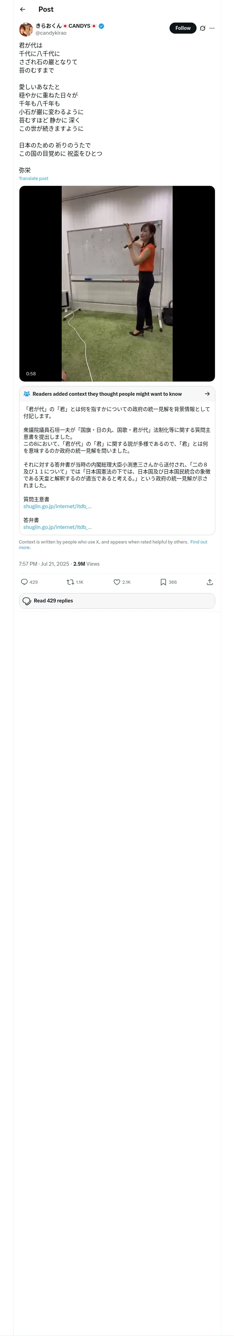The height and width of the screenshot is (1336, 234).
Task: Go back using the arrow icon
Action: tap(22, 9)
